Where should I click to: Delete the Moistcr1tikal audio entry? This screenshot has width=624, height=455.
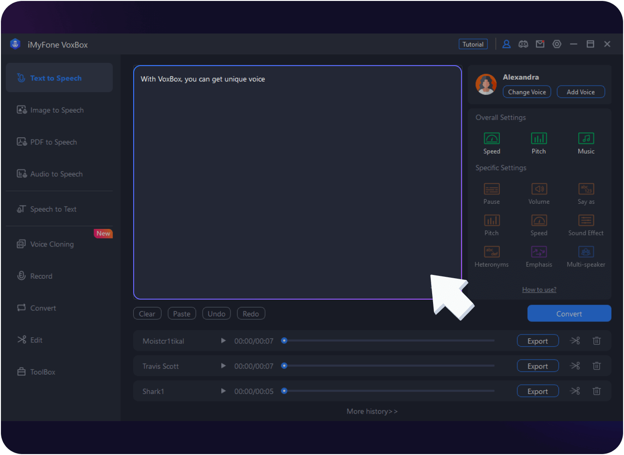pyautogui.click(x=597, y=341)
